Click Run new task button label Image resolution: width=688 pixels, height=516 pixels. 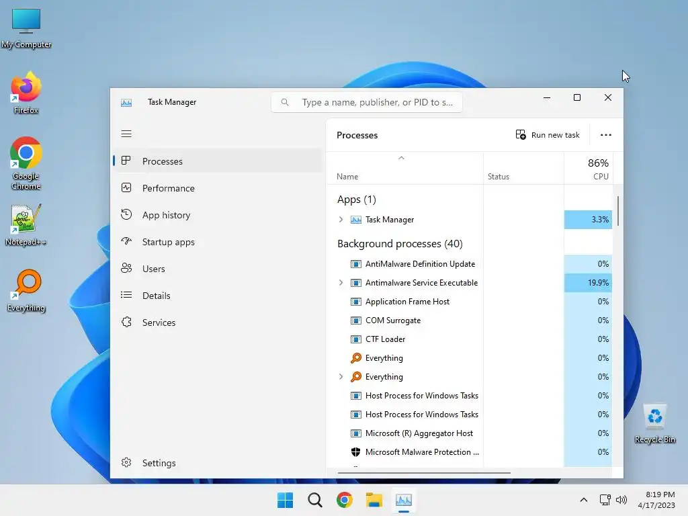pyautogui.click(x=555, y=134)
